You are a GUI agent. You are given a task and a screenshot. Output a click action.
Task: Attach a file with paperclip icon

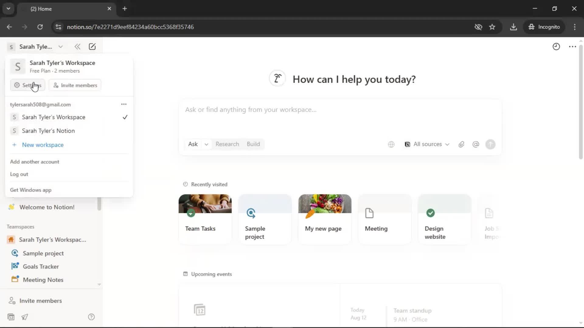461,144
